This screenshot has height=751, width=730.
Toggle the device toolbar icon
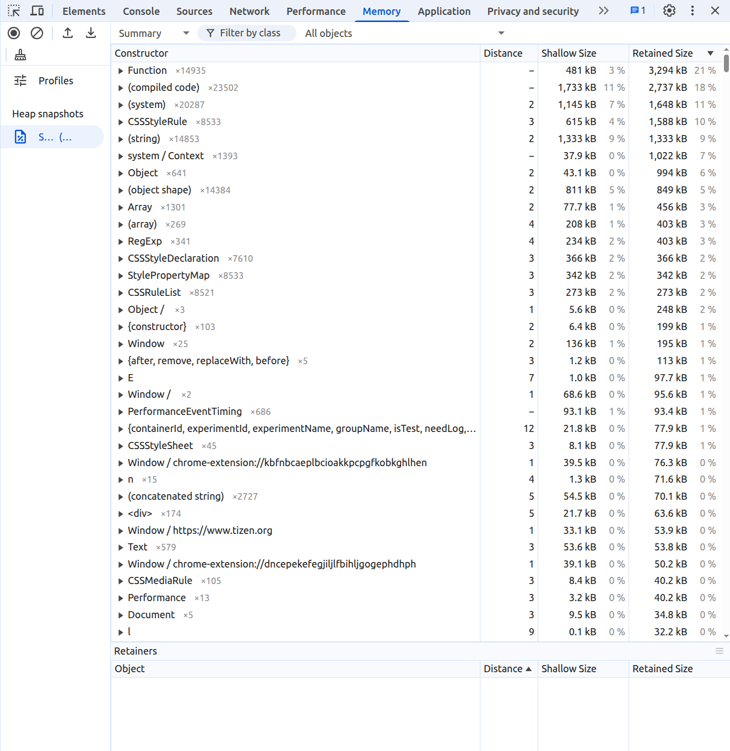[37, 11]
